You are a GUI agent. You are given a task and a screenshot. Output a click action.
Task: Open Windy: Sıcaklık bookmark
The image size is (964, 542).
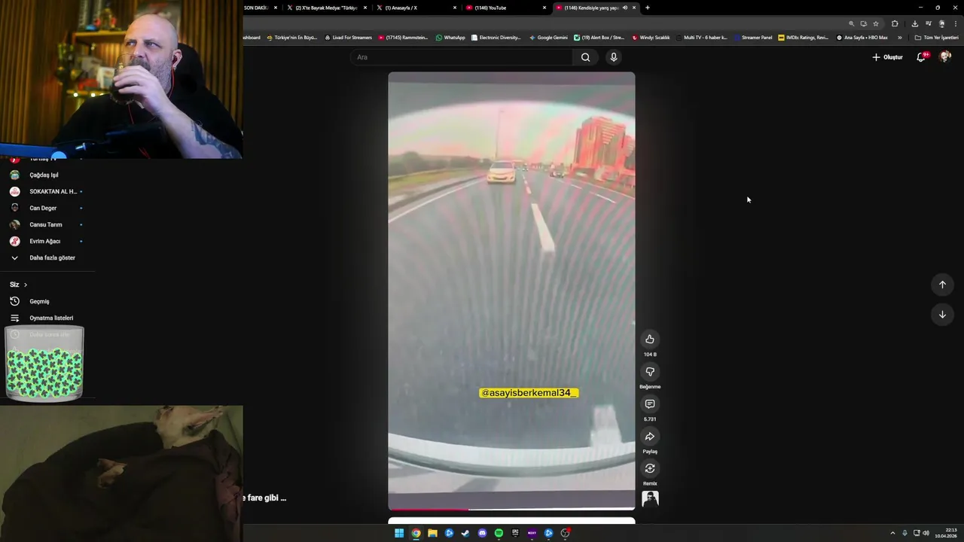point(651,37)
